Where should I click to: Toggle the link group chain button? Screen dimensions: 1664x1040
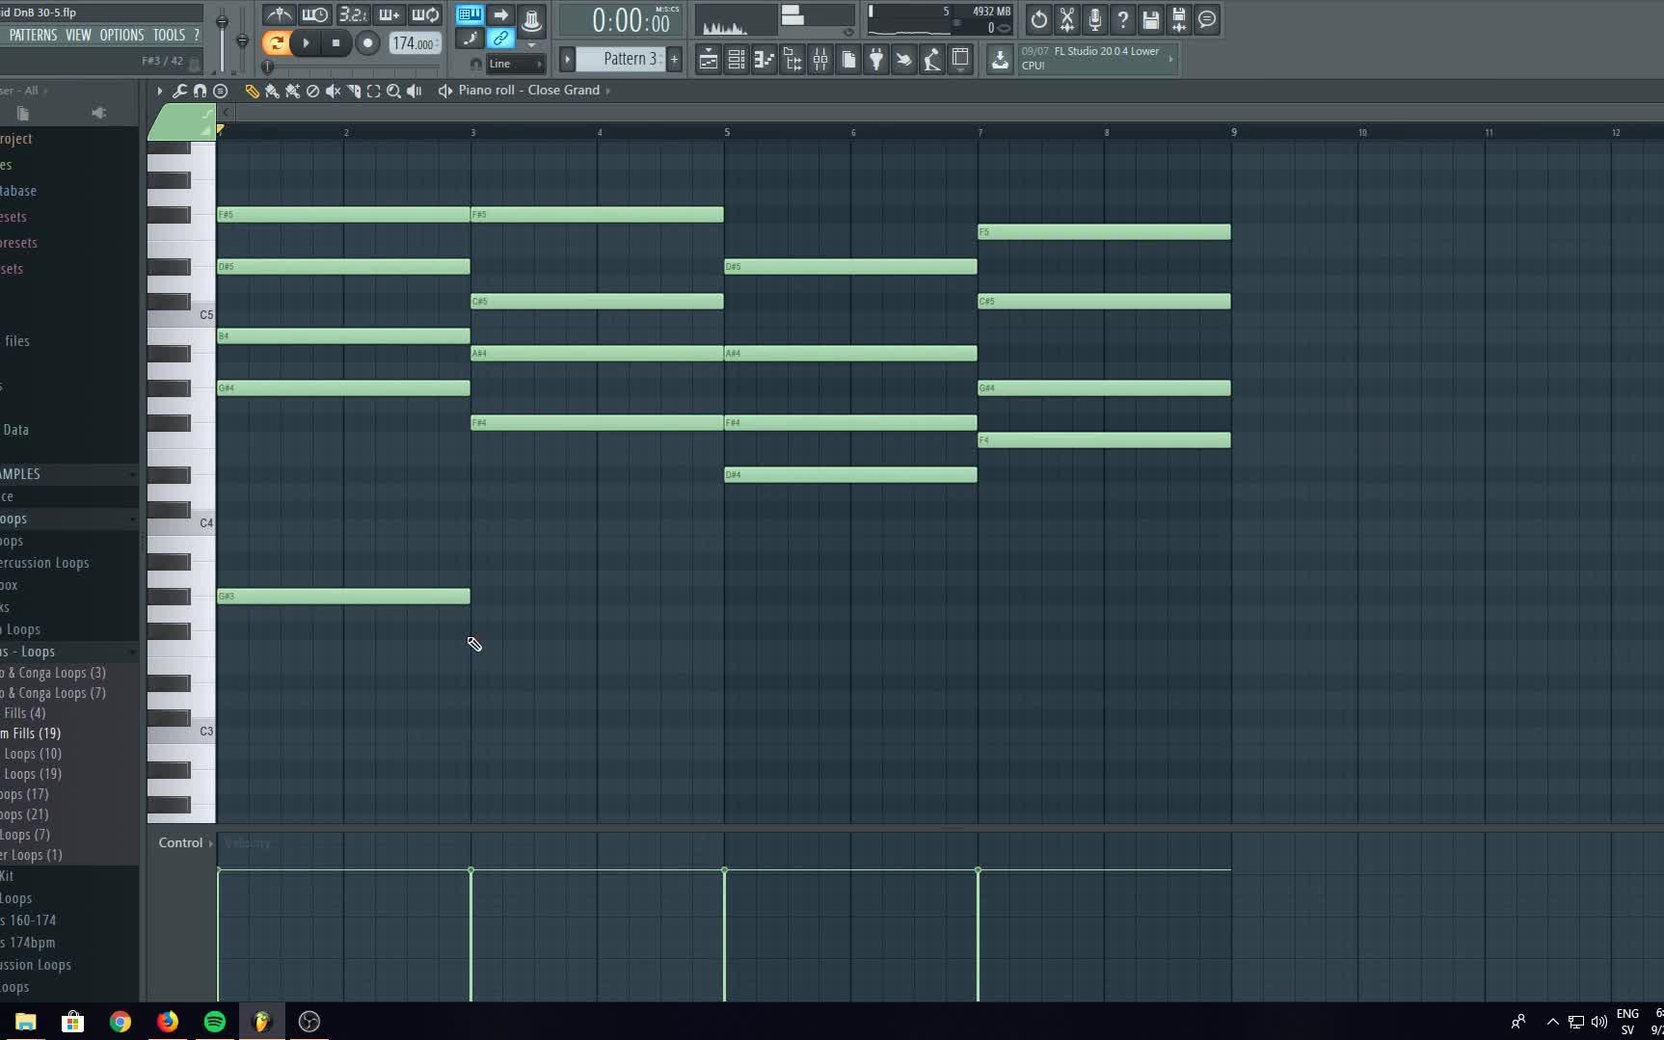coord(501,39)
